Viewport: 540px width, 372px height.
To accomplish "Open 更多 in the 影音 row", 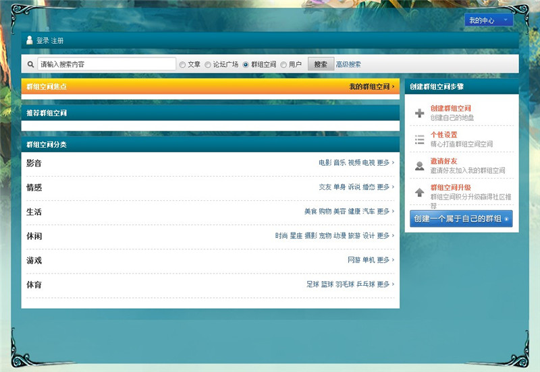I will click(x=385, y=162).
